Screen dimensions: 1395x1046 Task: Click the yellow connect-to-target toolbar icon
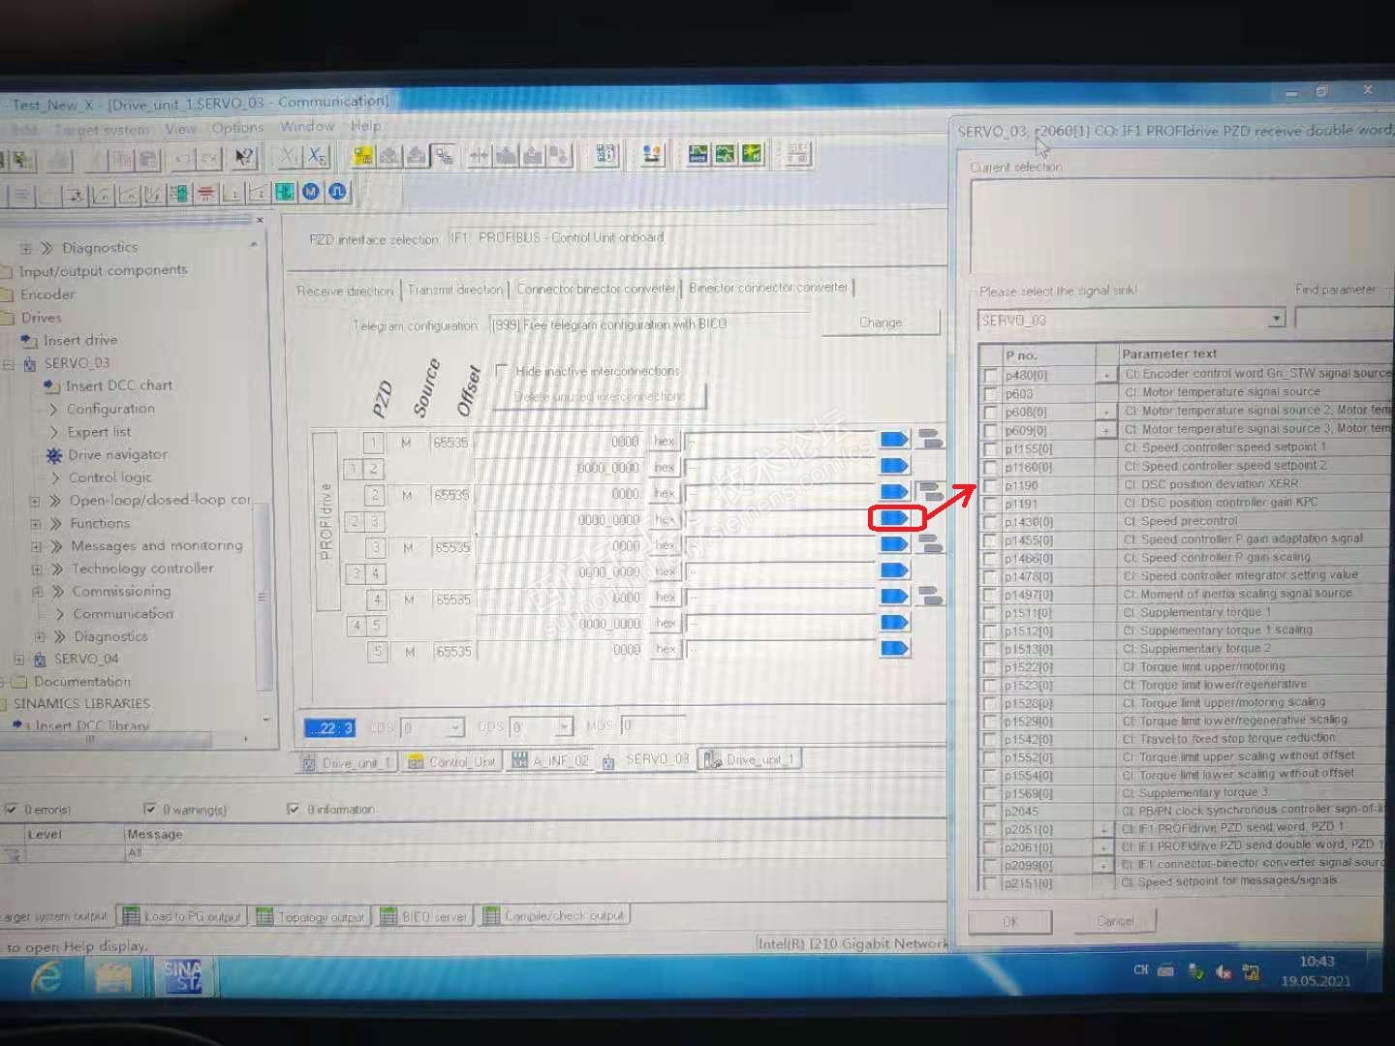click(363, 156)
